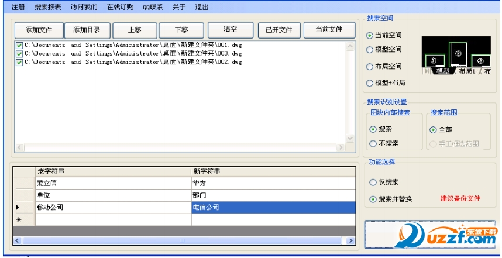This screenshot has width=502, height=258.
Task: Click the 退出 menu item
Action: coord(202,8)
